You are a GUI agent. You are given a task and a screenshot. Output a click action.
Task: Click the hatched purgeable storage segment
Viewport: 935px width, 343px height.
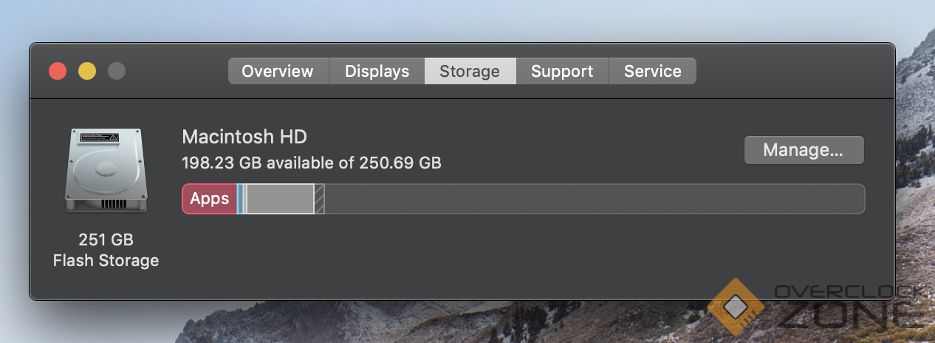(320, 199)
